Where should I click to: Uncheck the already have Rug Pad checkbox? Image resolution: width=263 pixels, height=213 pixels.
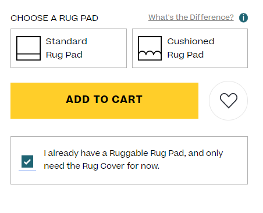pos(27,161)
